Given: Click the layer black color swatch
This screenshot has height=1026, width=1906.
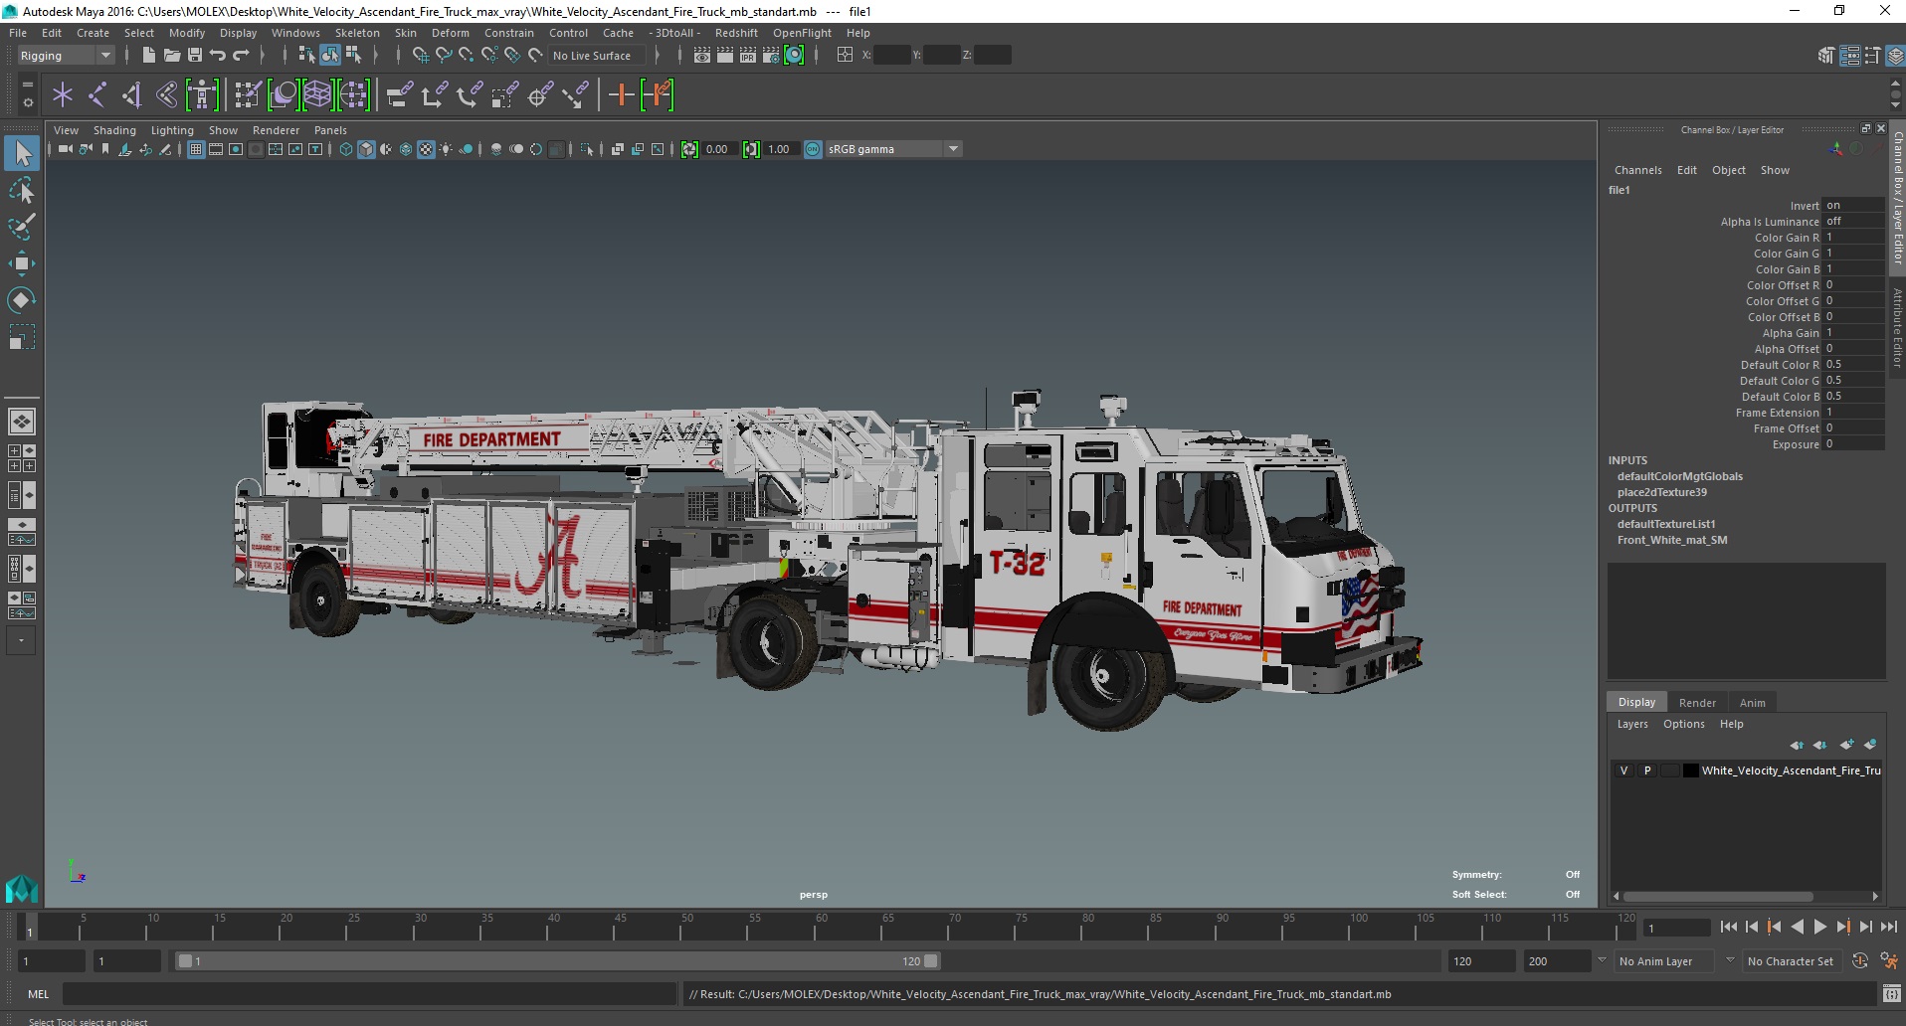Looking at the screenshot, I should coord(1690,770).
